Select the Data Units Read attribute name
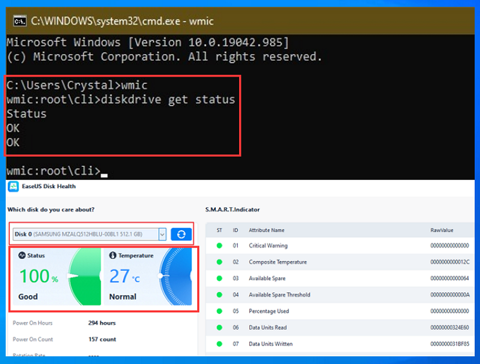Viewport: 480px width, 364px height. click(268, 327)
